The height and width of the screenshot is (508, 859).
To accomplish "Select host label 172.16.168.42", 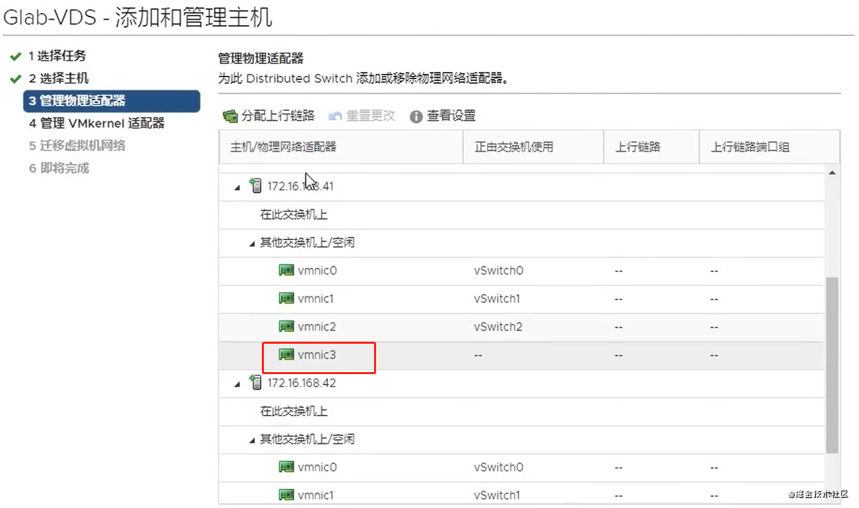I will click(300, 383).
